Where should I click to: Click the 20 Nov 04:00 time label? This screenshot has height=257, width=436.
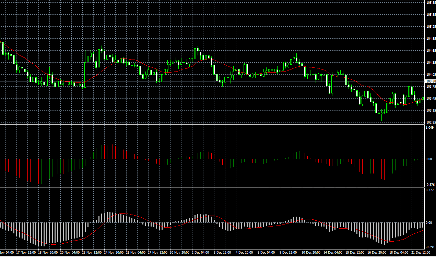(x=70, y=253)
